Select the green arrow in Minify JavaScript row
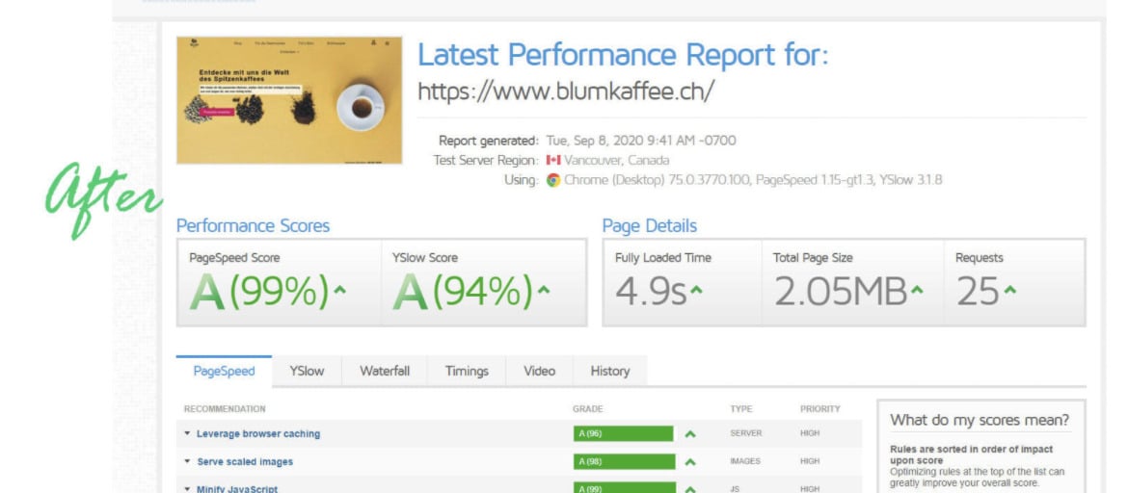This screenshot has height=493, width=1128. [x=690, y=489]
